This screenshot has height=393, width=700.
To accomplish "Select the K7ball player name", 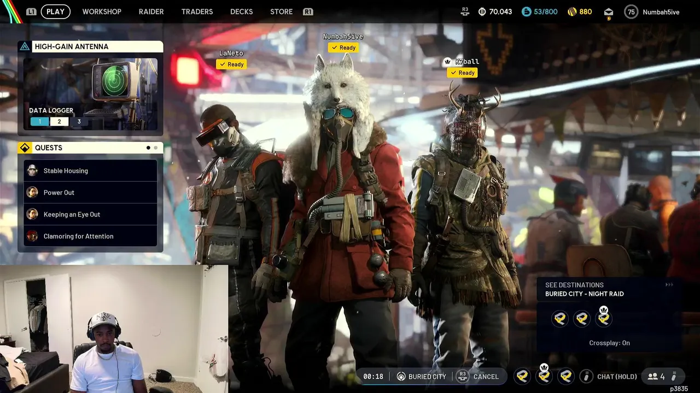I will (x=466, y=62).
